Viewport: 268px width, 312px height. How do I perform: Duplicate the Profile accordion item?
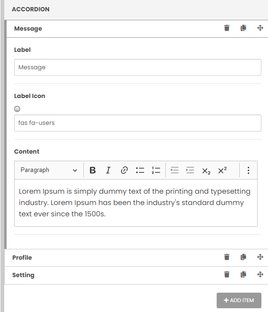click(x=244, y=257)
